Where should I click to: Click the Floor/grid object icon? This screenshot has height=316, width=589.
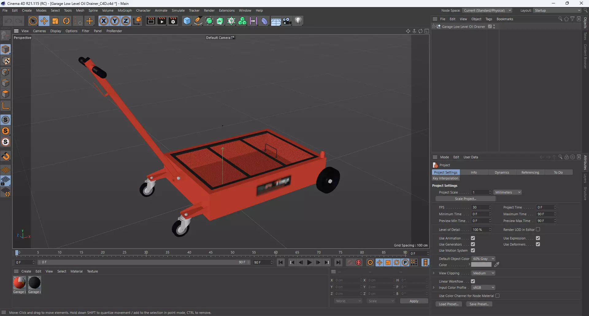[x=276, y=21]
